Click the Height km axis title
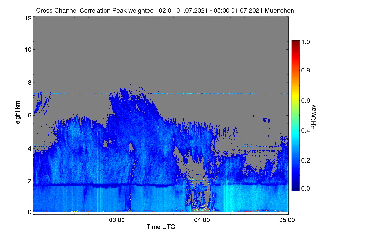379x252 pixels. (x=18, y=115)
